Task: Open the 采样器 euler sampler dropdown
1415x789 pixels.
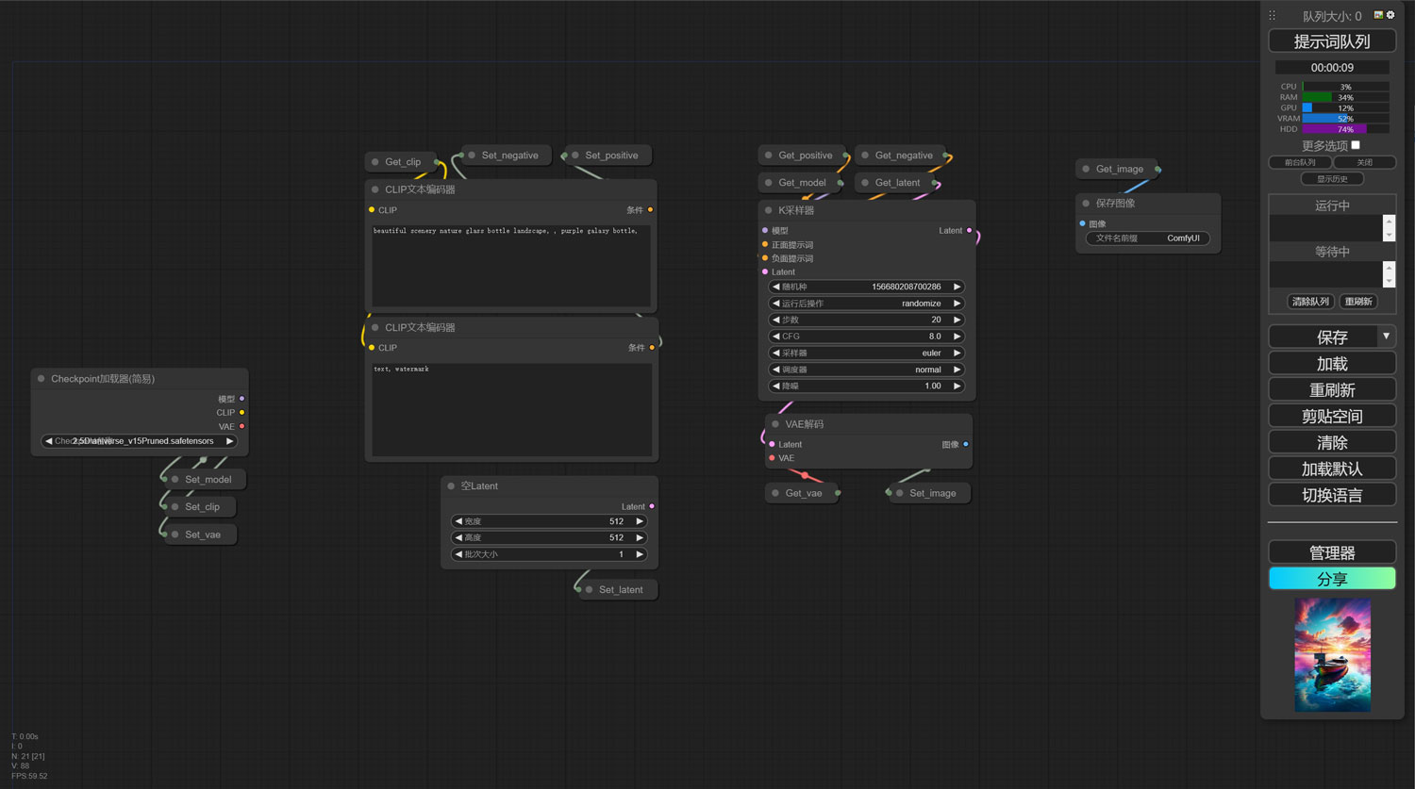Action: click(x=866, y=353)
